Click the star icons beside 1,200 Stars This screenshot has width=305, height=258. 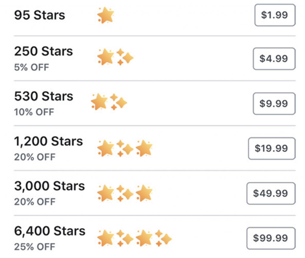click(125, 148)
